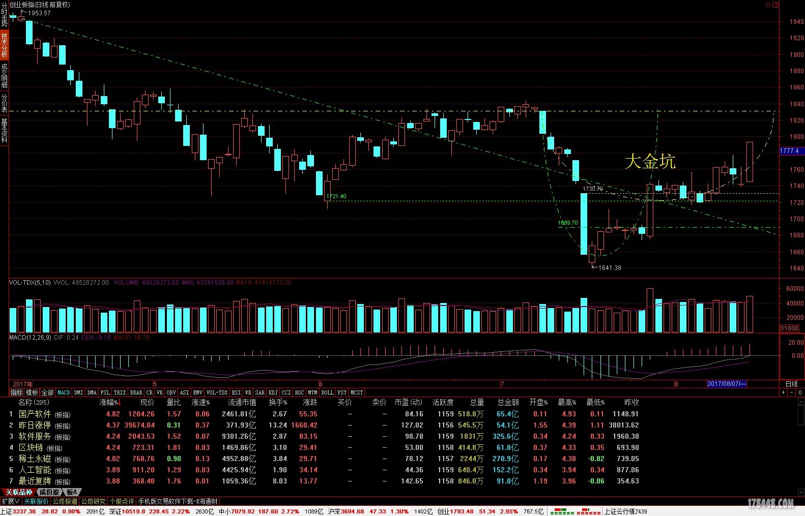Click the 指标 indicator button
Viewport: 805px width, 516px height.
pyautogui.click(x=17, y=392)
